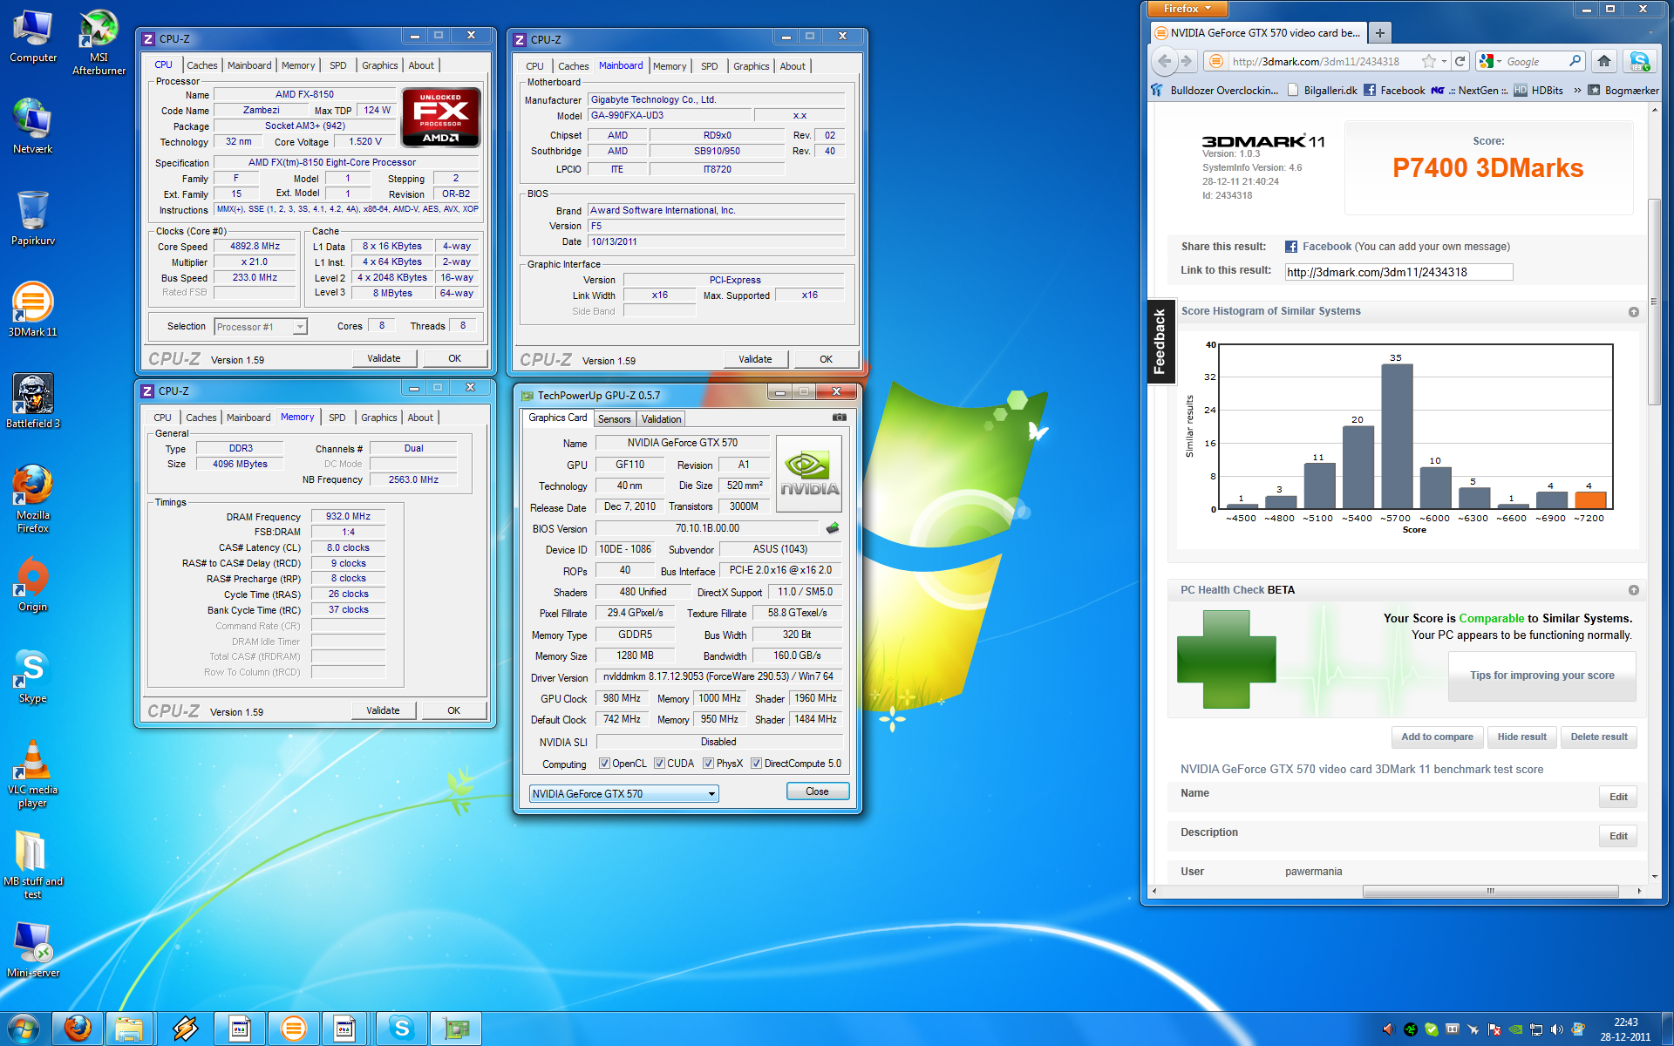The height and width of the screenshot is (1046, 1674).
Task: Open the NVIDIA GeForce GTX 570 dropdown in GPU-Z
Action: point(624,793)
